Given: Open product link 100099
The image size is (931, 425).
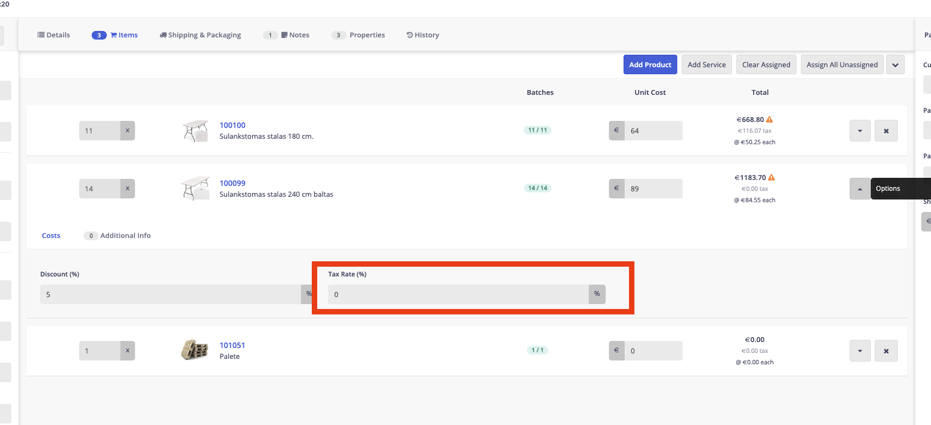Looking at the screenshot, I should (232, 183).
